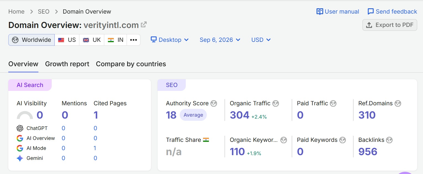Click the Google icon beside AI Mode
Image resolution: width=423 pixels, height=174 pixels.
pyautogui.click(x=20, y=148)
